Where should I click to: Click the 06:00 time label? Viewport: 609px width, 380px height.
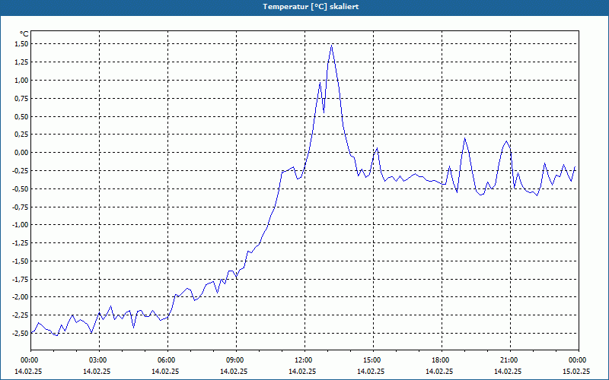pyautogui.click(x=167, y=360)
